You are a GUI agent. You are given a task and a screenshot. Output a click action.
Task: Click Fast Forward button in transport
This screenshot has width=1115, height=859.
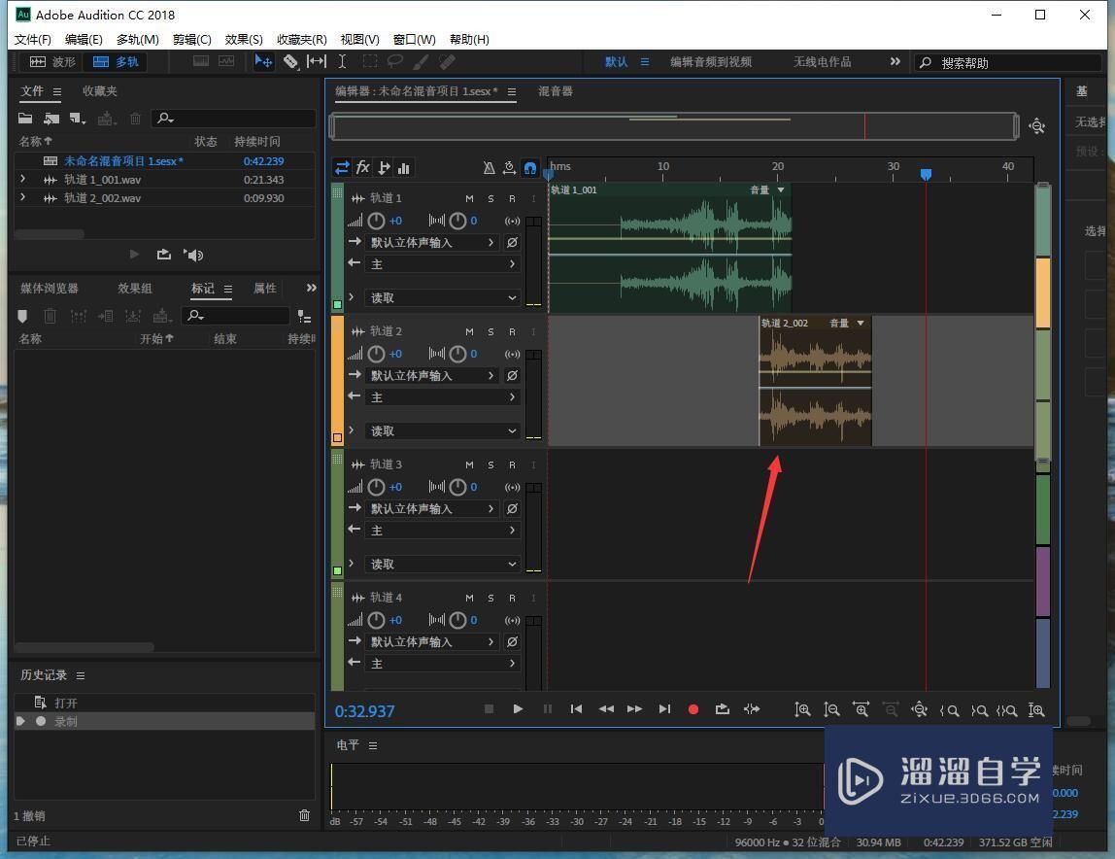(634, 708)
